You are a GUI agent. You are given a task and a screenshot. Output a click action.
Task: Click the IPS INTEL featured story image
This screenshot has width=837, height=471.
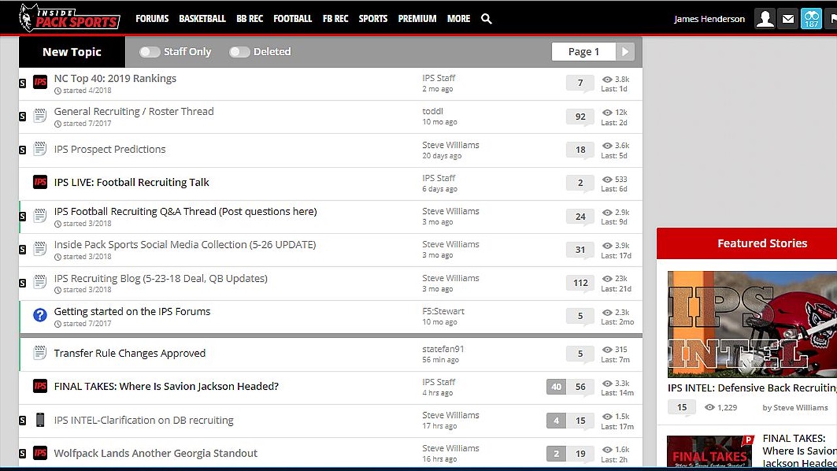752,324
